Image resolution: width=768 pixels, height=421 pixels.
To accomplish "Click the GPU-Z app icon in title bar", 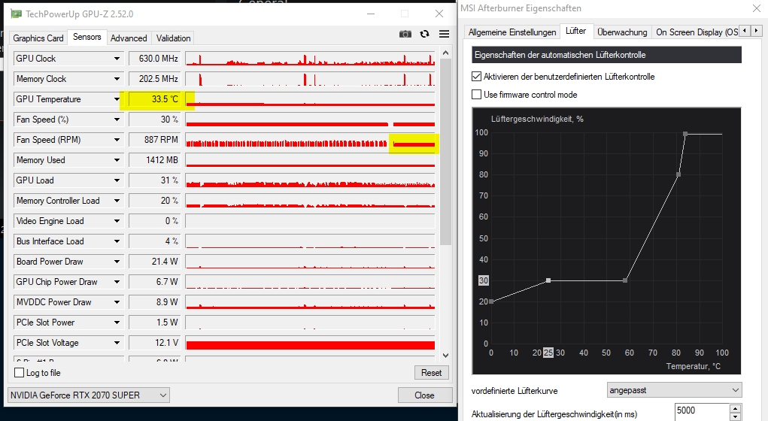I will tap(16, 14).
